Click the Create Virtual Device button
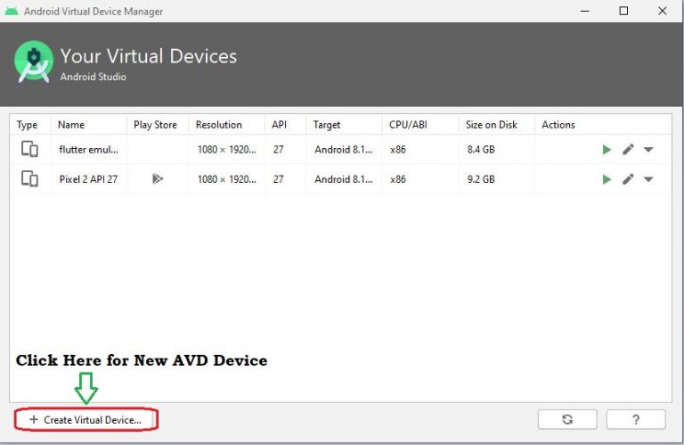684x445 pixels. 85,419
